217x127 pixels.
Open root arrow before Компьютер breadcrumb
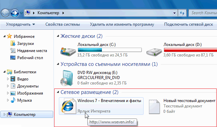pyautogui.click(x=34, y=13)
